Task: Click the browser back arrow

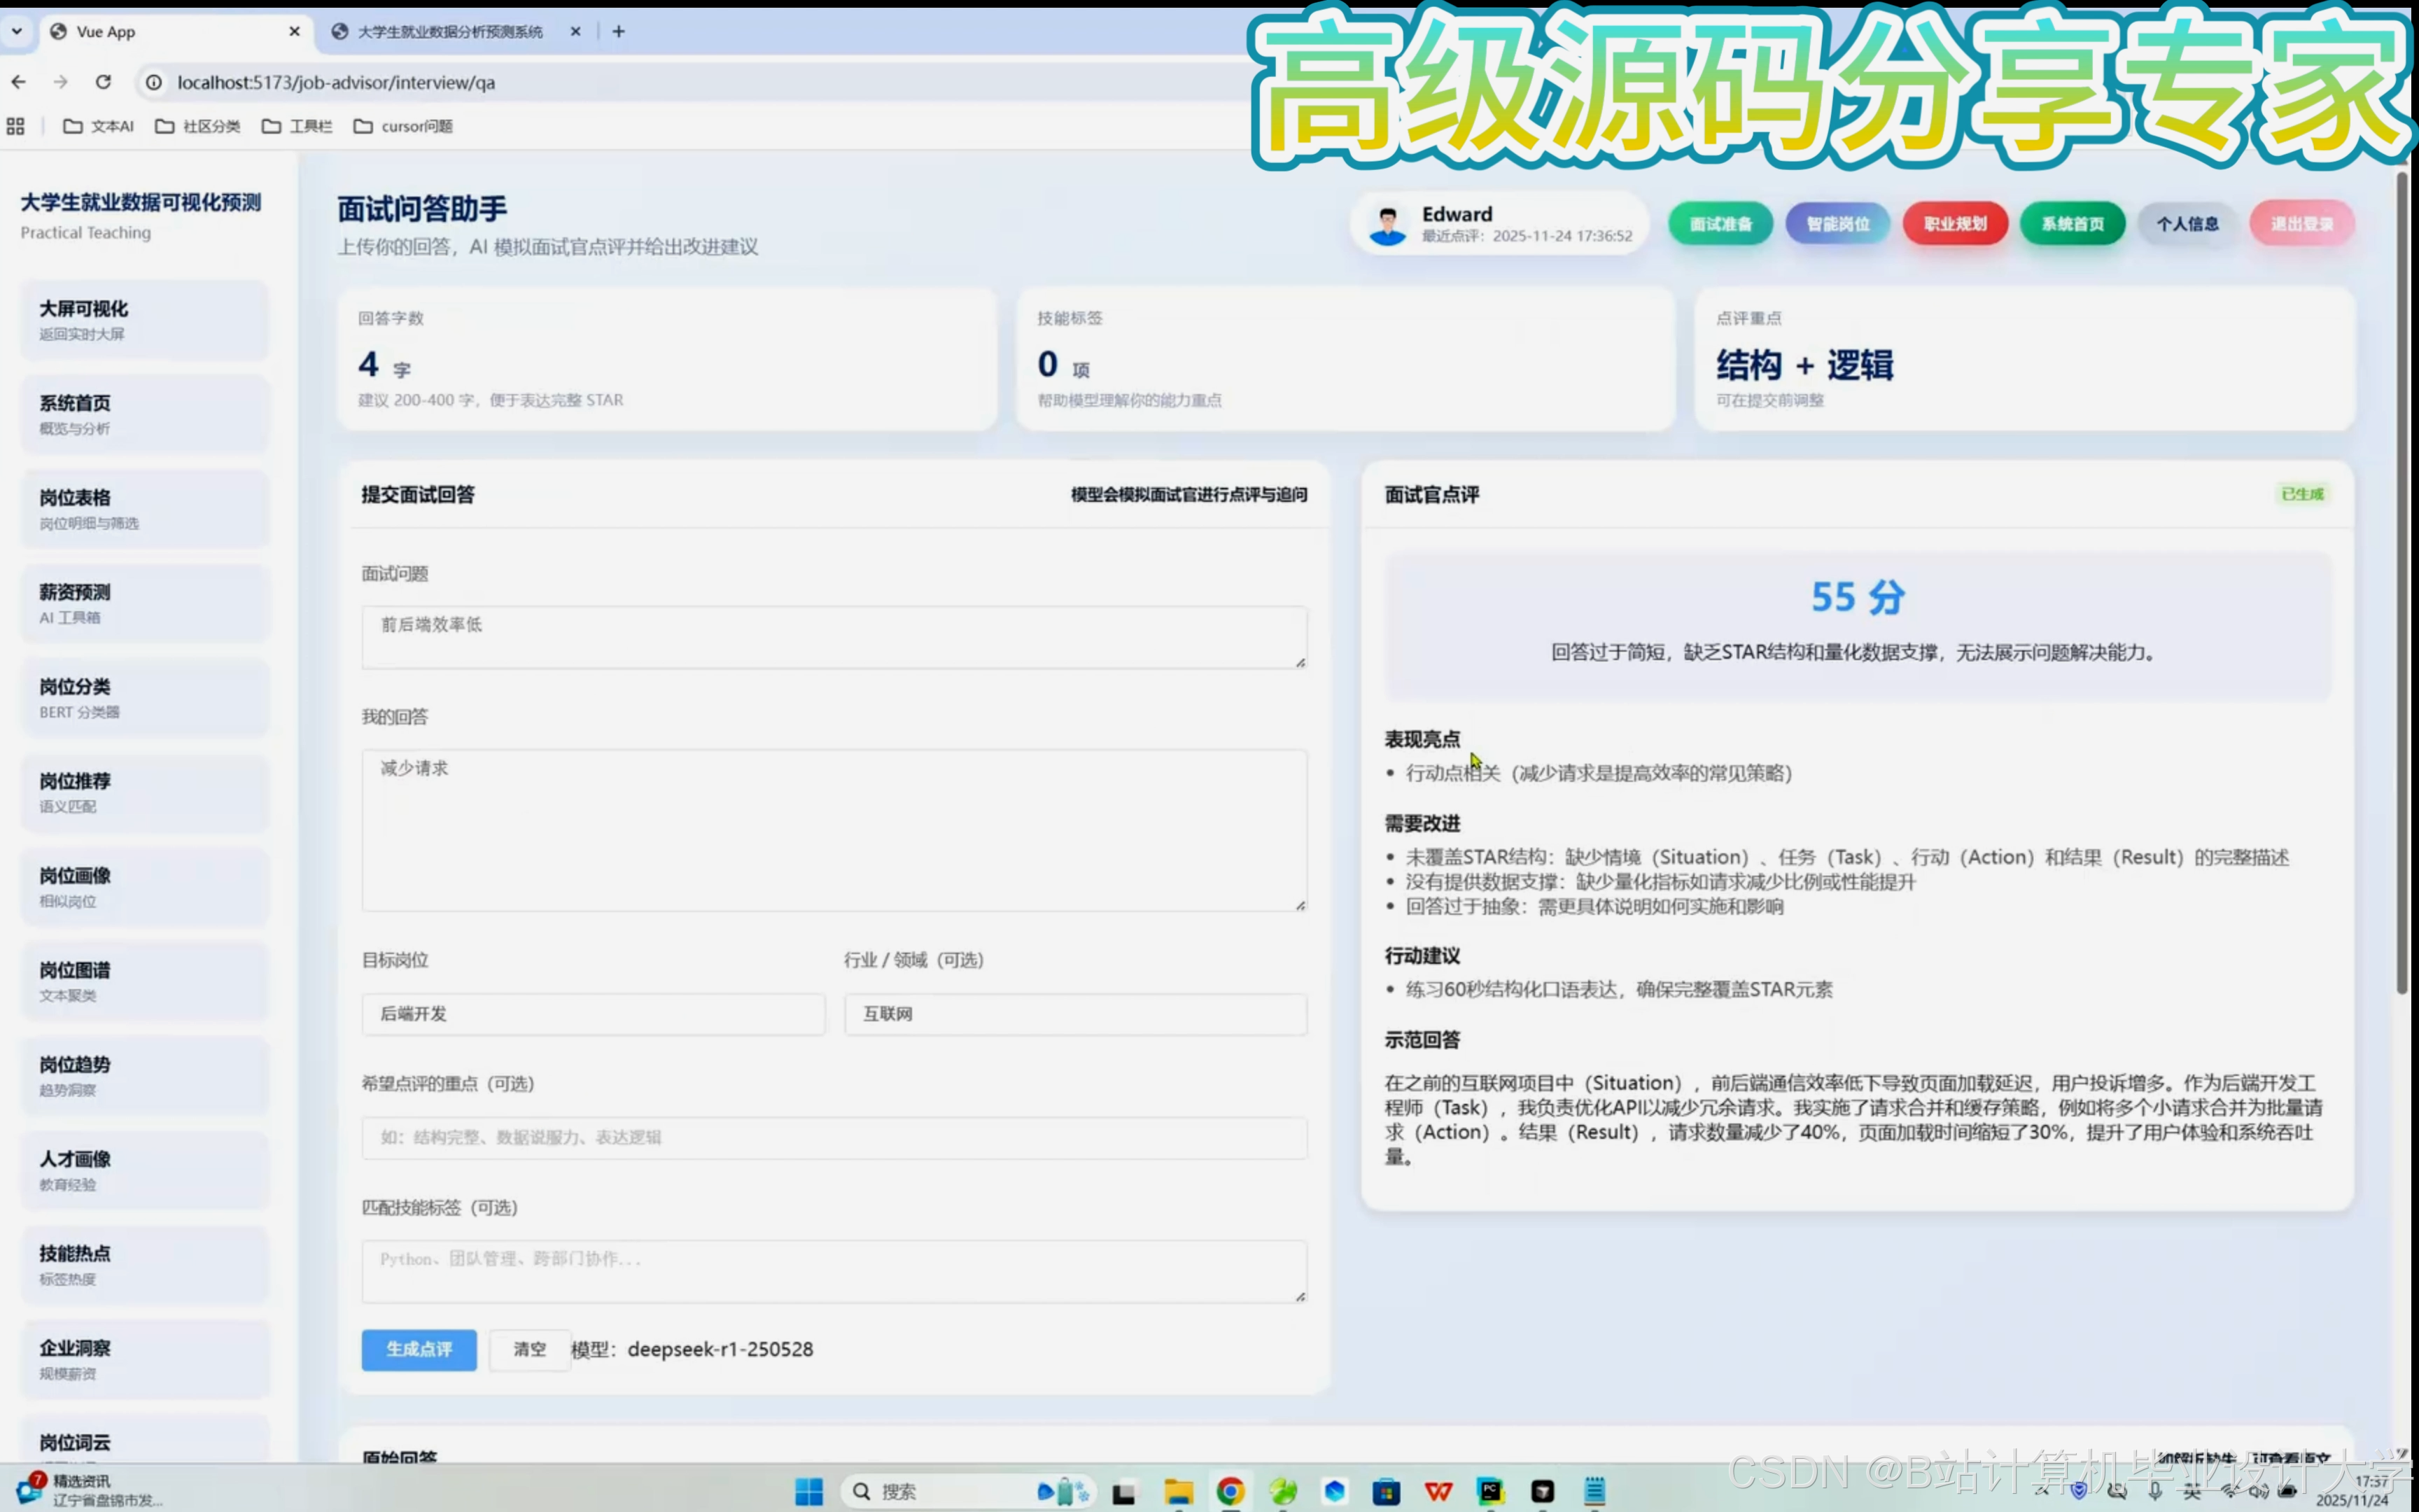Action: [19, 82]
